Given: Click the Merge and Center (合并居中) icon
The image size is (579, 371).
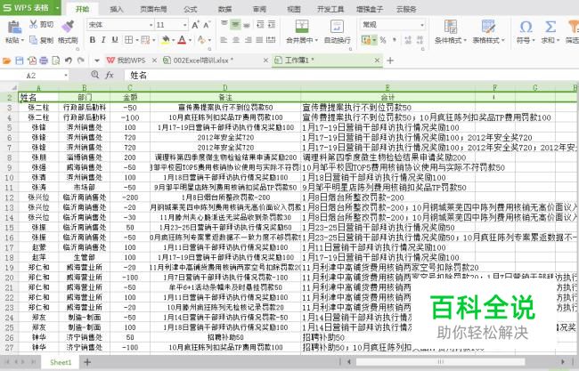Looking at the screenshot, I should (x=302, y=27).
